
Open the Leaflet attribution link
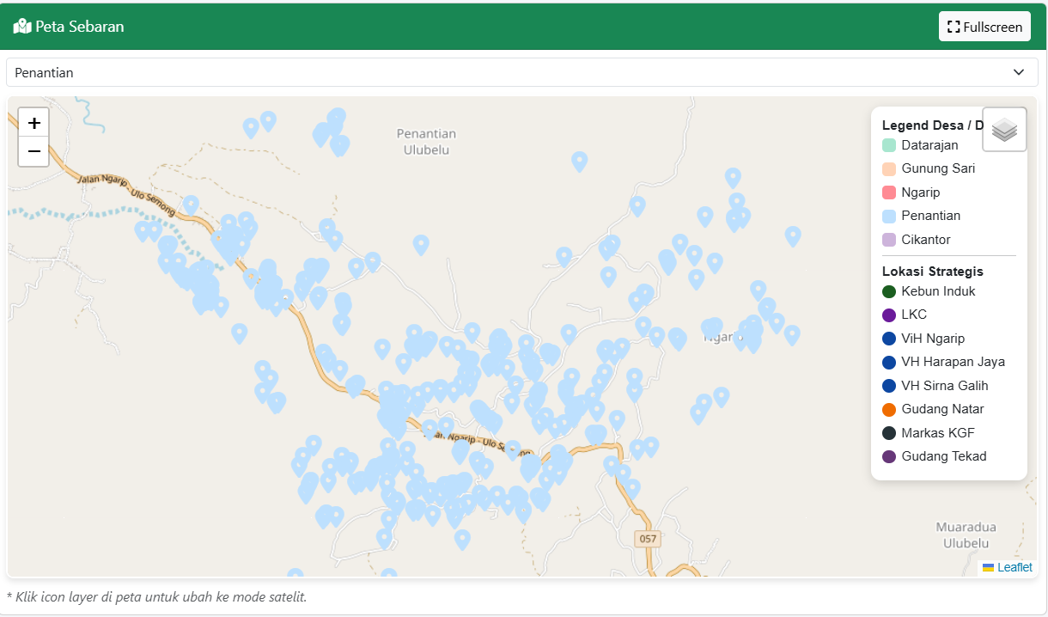tap(1014, 567)
